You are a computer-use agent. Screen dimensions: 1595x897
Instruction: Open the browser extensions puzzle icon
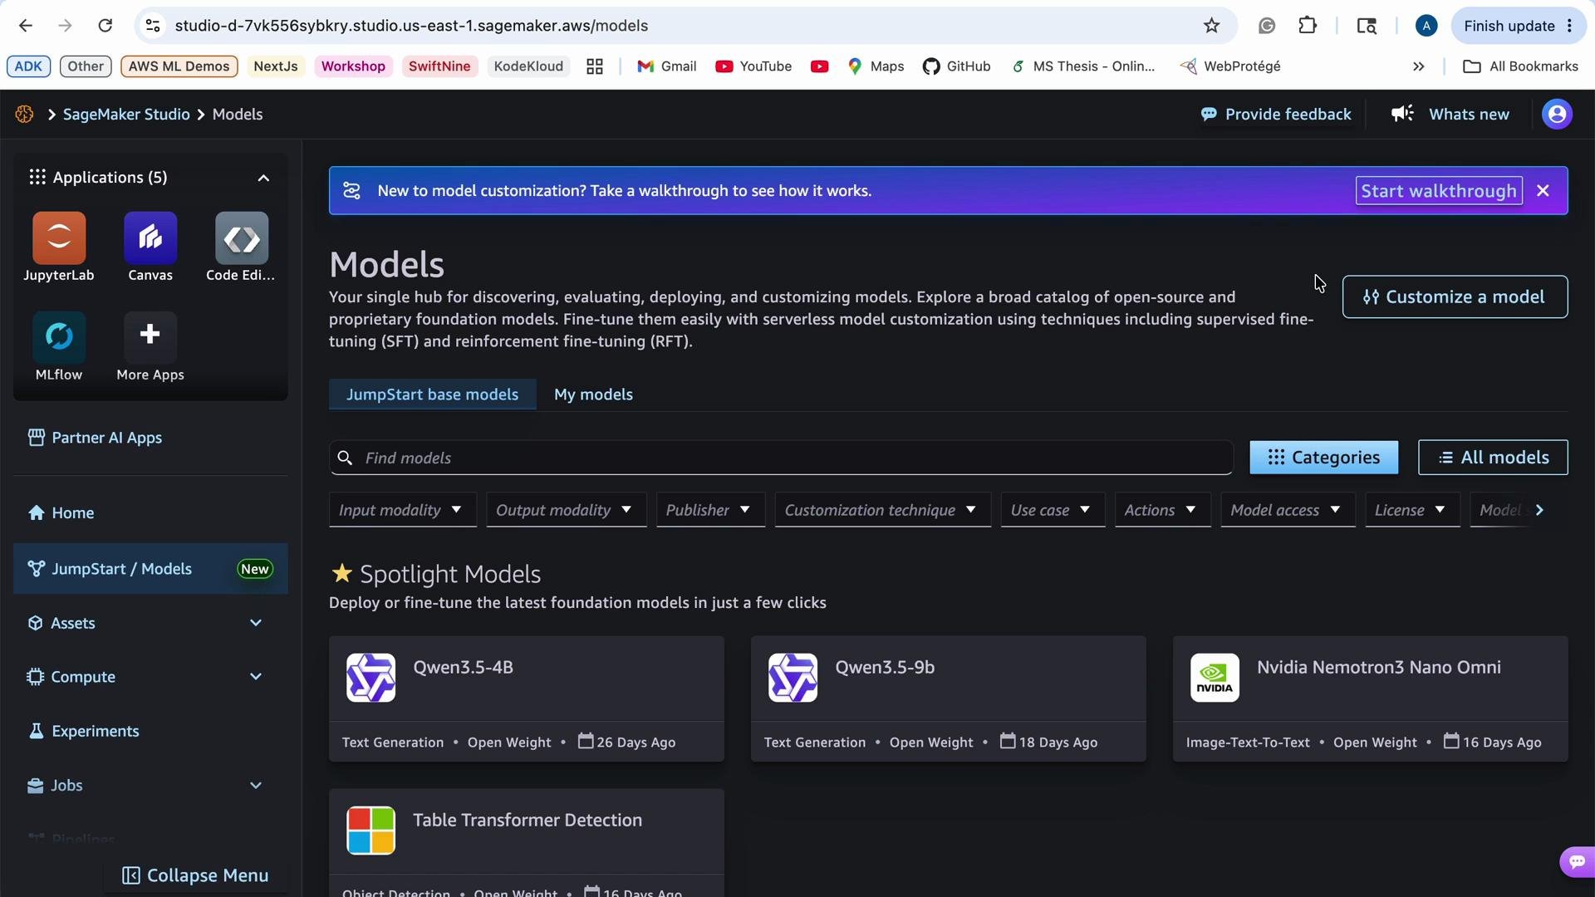(x=1308, y=26)
